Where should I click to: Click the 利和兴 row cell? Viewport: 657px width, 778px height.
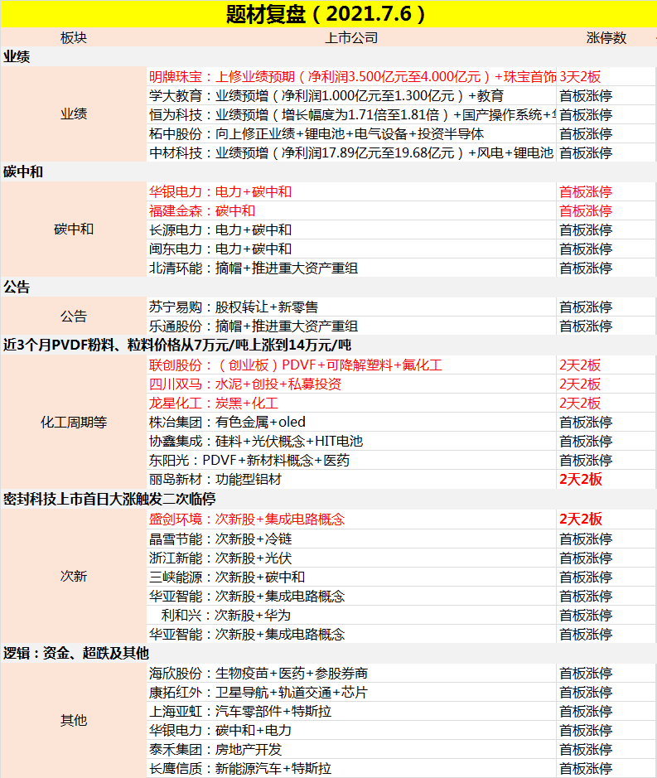point(351,616)
